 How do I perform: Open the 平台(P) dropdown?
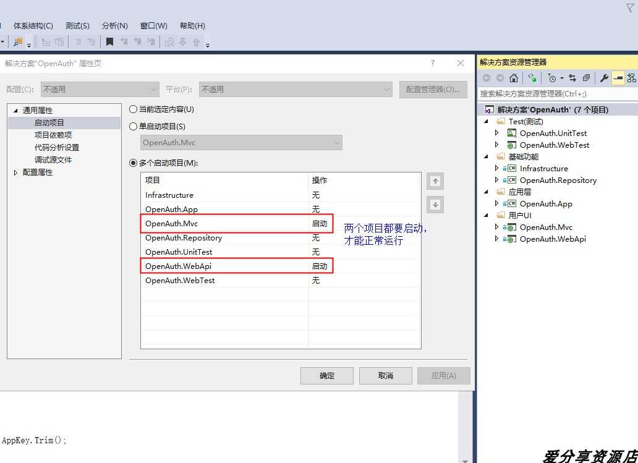pos(296,89)
